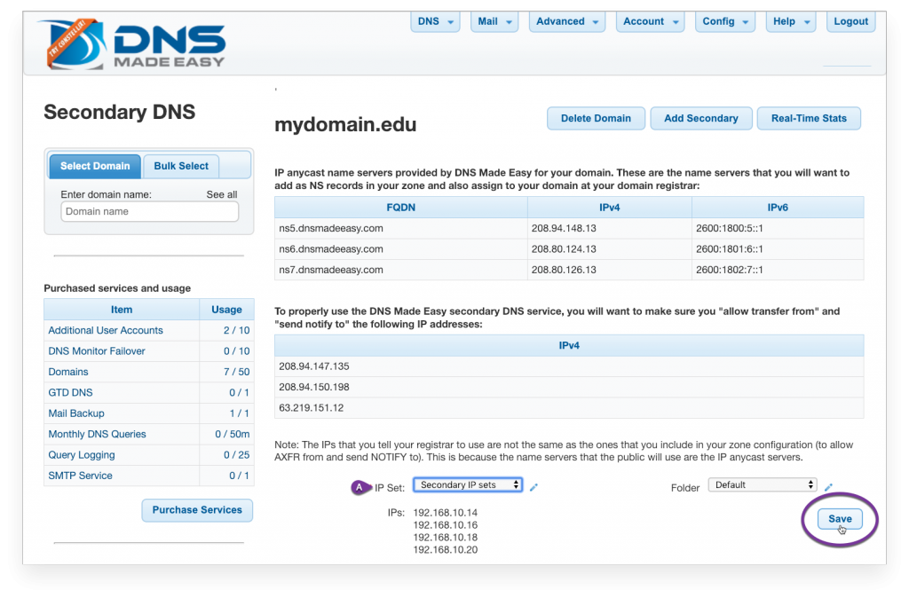Screen dimensions: 909x598
Task: Open the GTD DNS link
Action: pos(70,393)
